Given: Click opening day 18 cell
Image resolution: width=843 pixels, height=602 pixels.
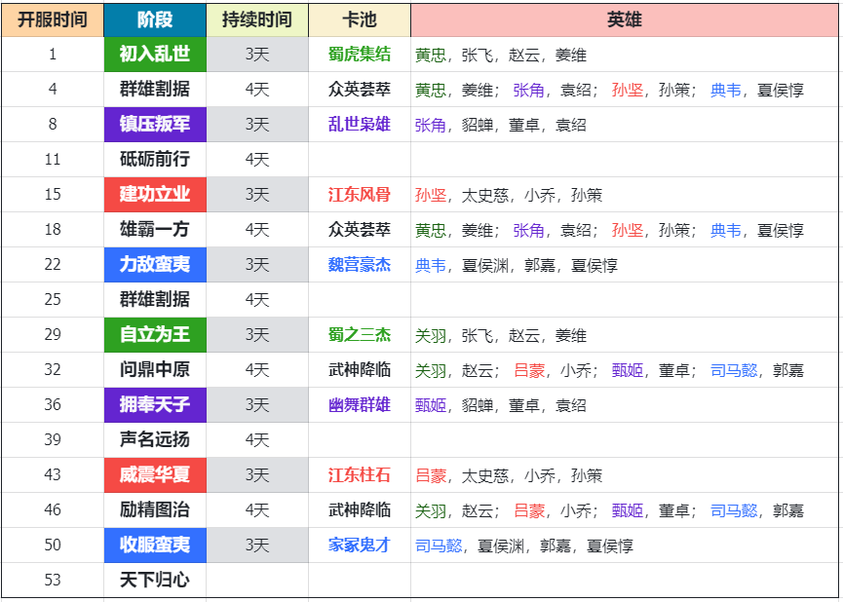Looking at the screenshot, I should pos(53,230).
